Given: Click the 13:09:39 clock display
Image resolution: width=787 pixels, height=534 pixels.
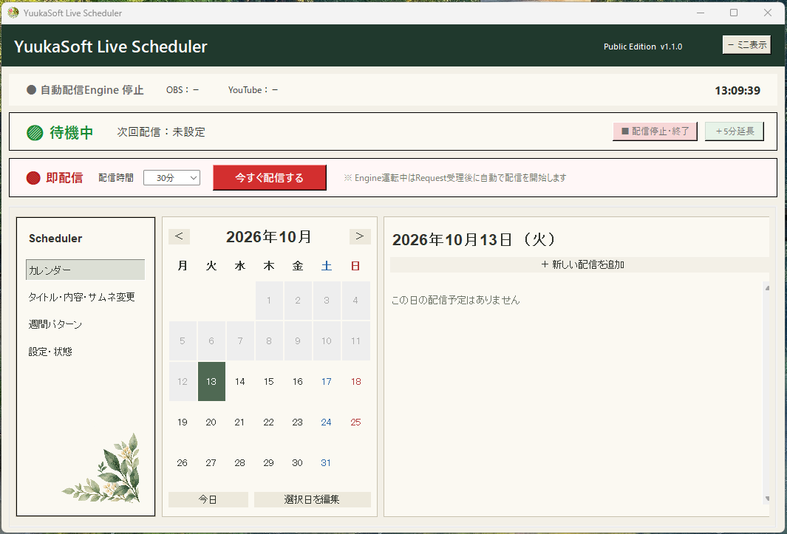Looking at the screenshot, I should 737,90.
